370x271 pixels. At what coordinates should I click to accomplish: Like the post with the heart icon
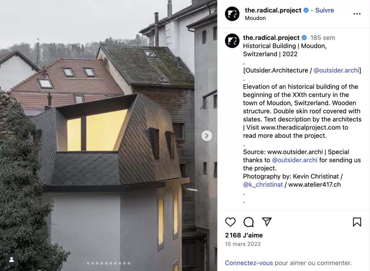coord(230,222)
